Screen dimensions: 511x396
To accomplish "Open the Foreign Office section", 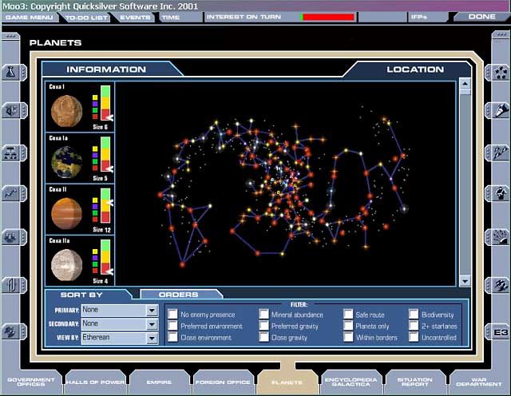I will click(x=223, y=382).
